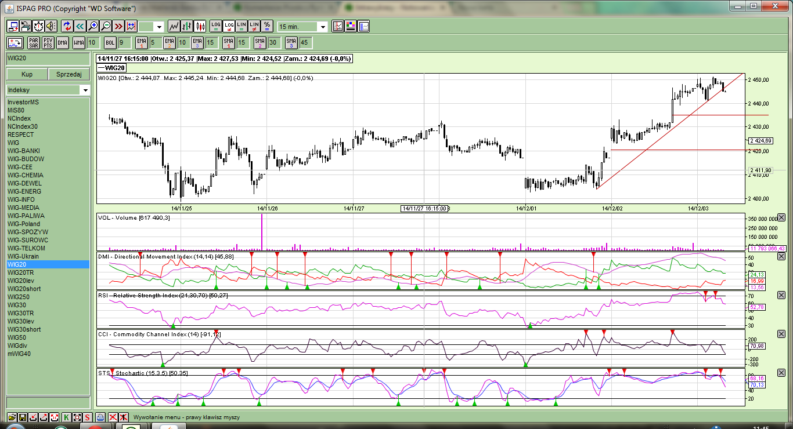Select the line chart type icon
Viewport: 793px width, 429px height.
(174, 26)
